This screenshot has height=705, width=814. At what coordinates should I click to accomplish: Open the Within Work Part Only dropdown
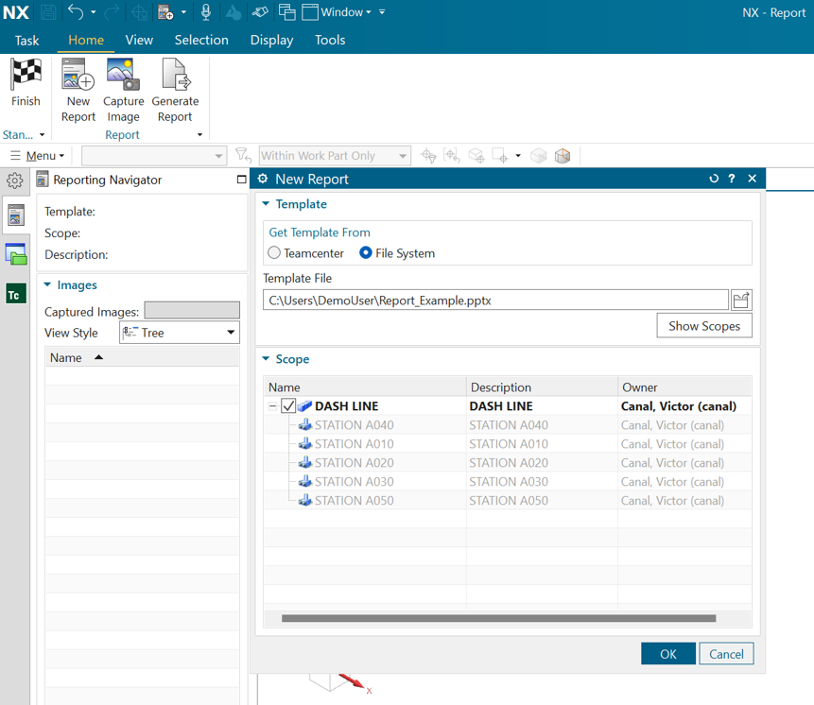[335, 156]
